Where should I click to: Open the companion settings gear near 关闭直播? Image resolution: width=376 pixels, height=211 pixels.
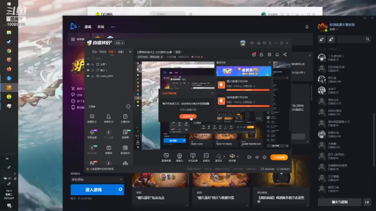[x=265, y=158]
